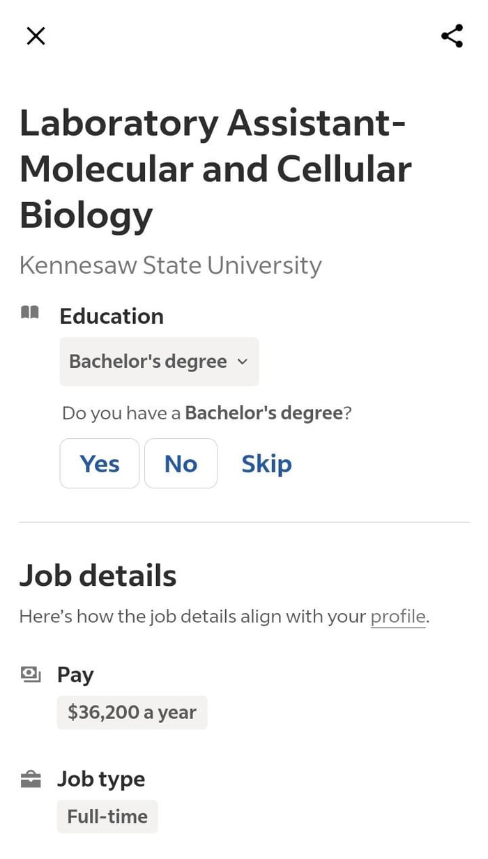Open the Bachelor's degree dropdown
Viewport: 488px width, 859px height.
[159, 361]
